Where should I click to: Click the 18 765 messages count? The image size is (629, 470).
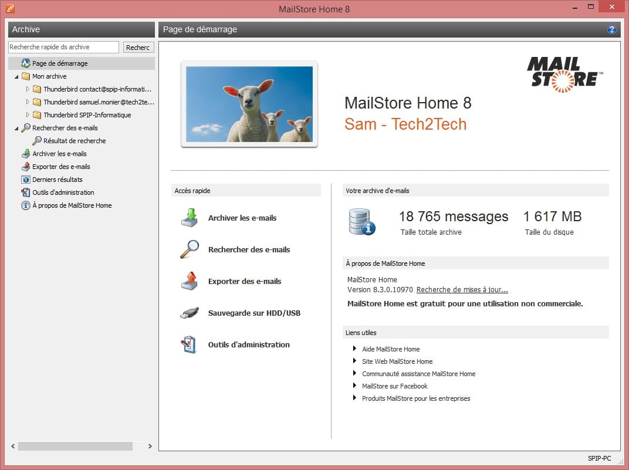point(454,217)
